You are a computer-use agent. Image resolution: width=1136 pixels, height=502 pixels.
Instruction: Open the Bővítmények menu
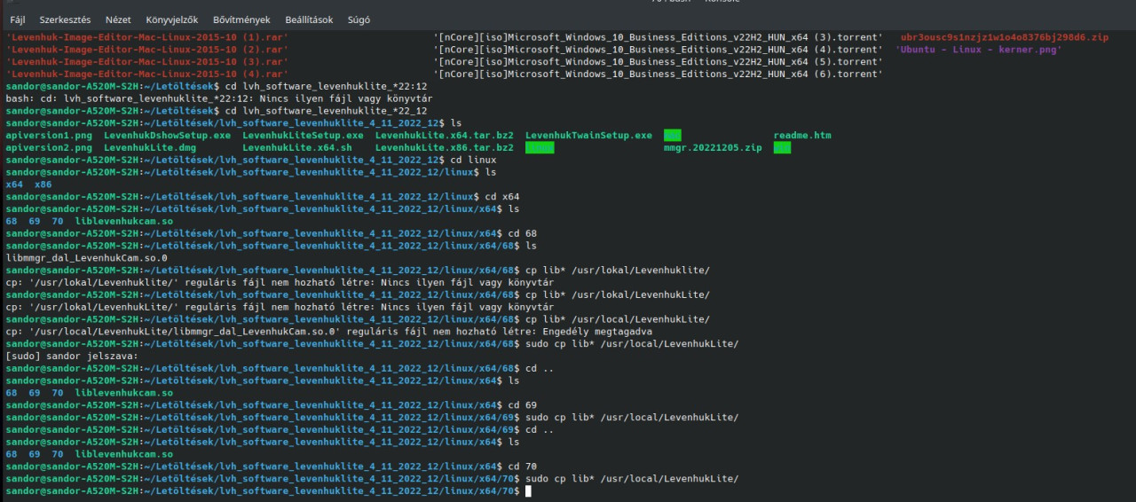[x=241, y=20]
